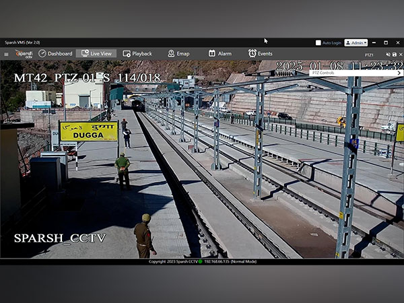Screen dimensions: 404x303
Task: Open the Events tab
Action: pyautogui.click(x=260, y=54)
